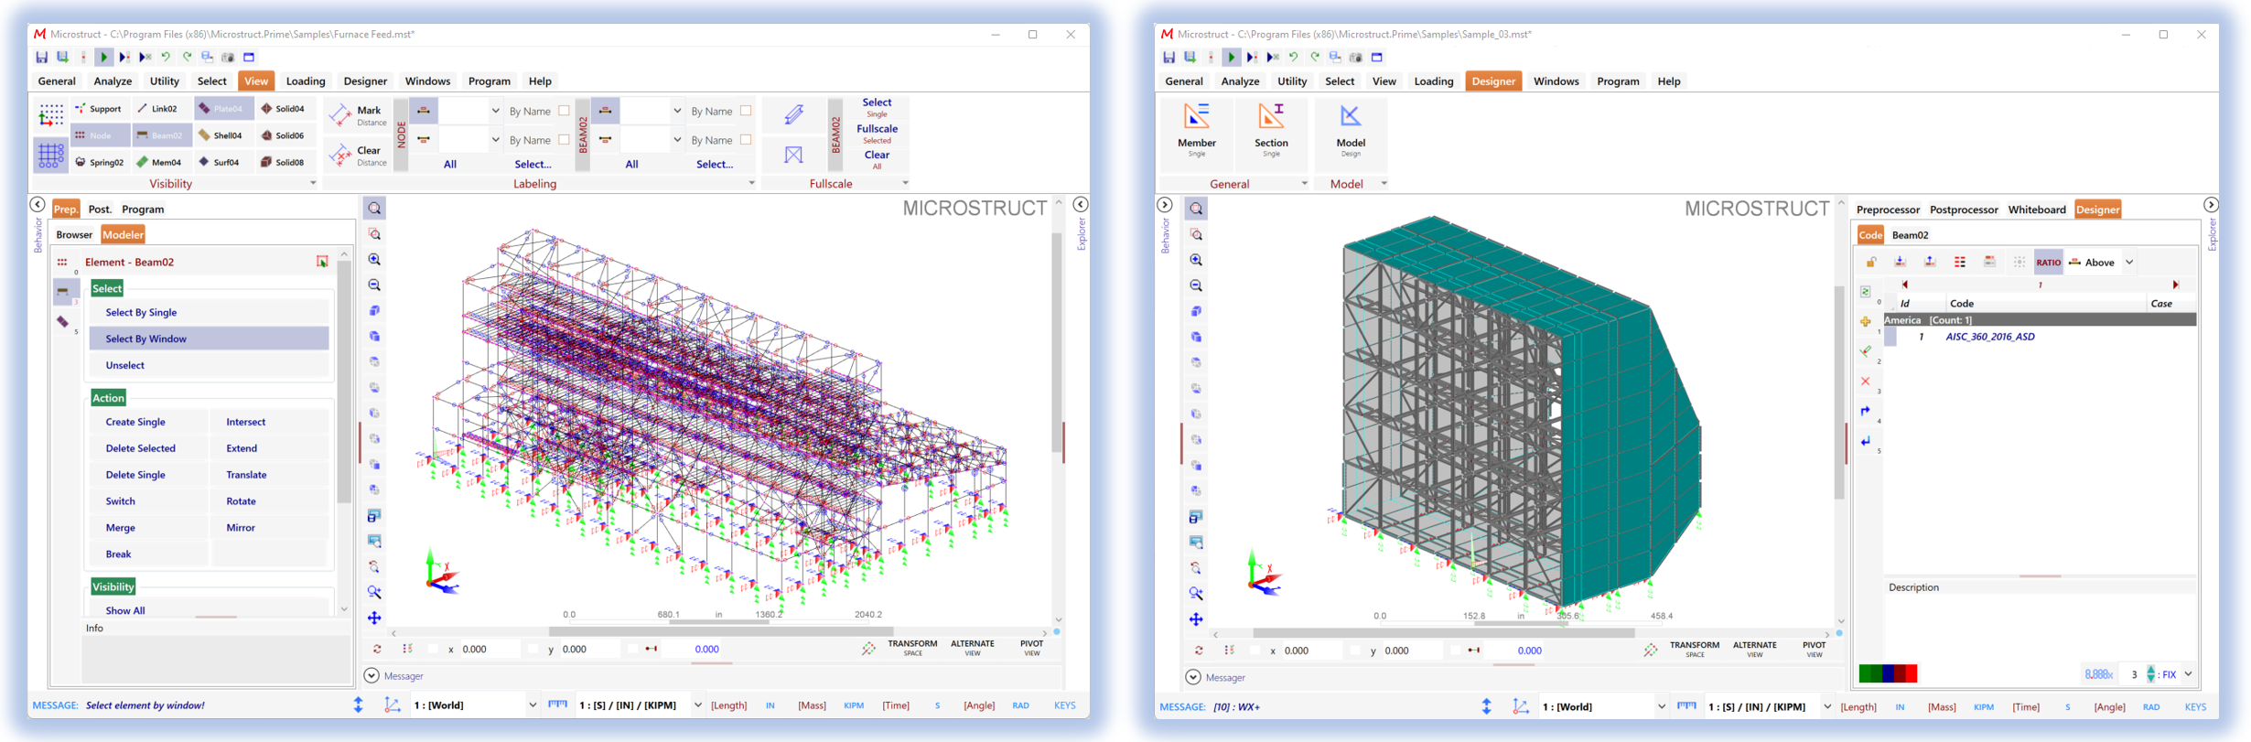Click the RATIO button in the Designer panel
Image resolution: width=2251 pixels, height=742 pixels.
[x=2048, y=263]
